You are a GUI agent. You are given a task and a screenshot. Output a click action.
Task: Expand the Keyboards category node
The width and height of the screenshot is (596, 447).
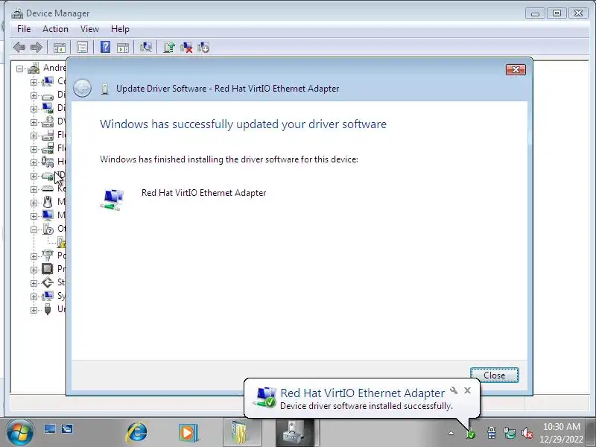[x=34, y=189]
